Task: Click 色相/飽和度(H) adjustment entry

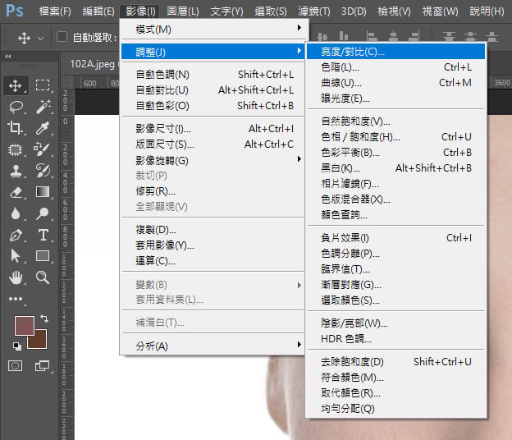Action: coord(360,137)
